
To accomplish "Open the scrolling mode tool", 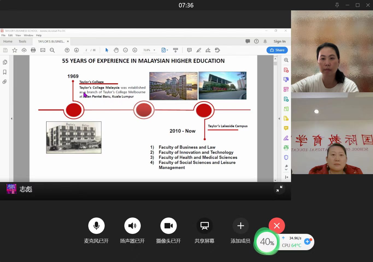I will (175, 50).
